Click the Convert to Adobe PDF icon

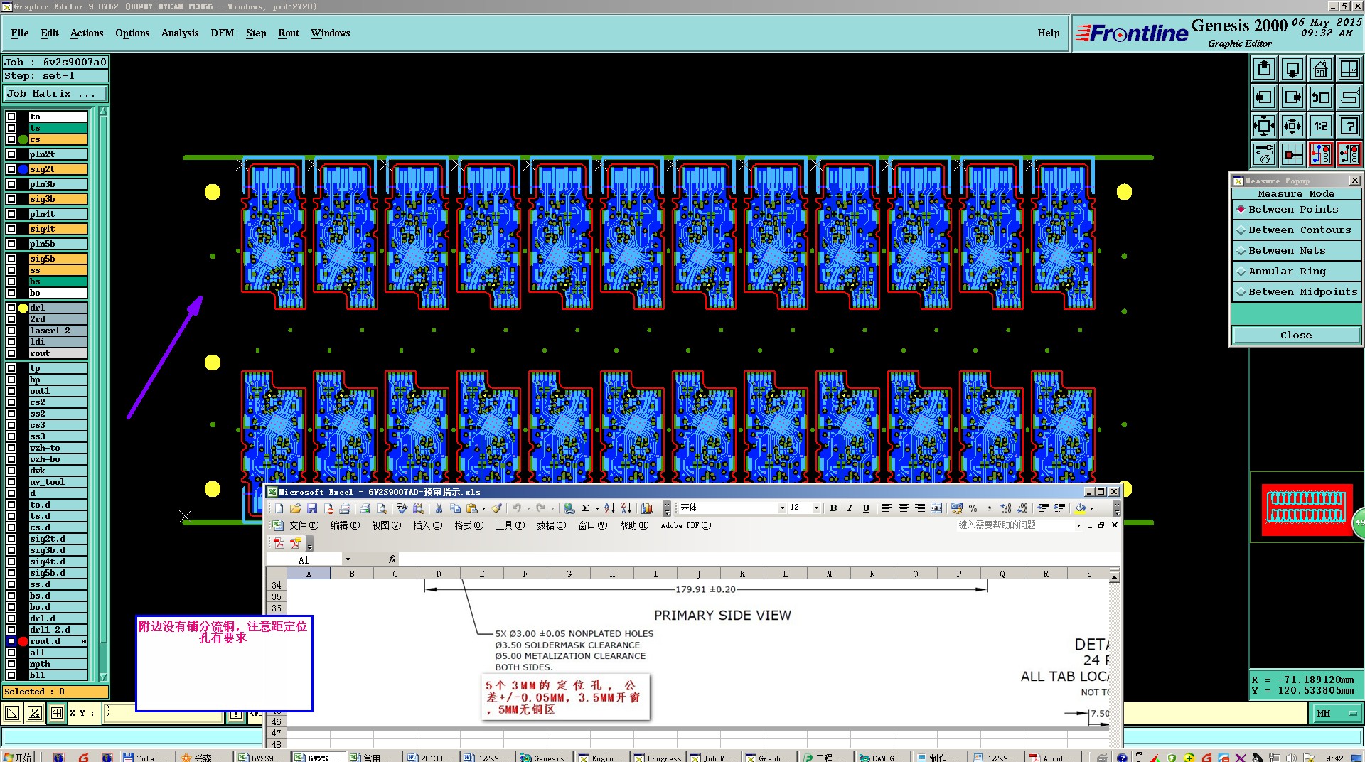point(279,544)
